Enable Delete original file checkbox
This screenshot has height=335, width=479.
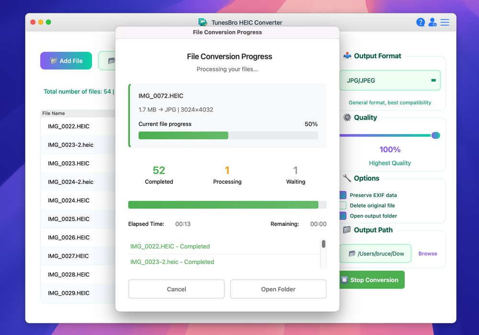[343, 205]
